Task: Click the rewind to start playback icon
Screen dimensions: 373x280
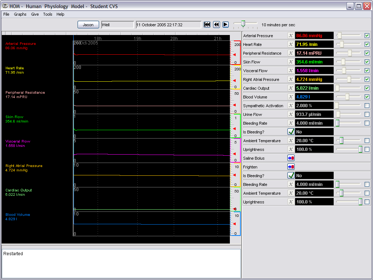Action: click(x=207, y=24)
